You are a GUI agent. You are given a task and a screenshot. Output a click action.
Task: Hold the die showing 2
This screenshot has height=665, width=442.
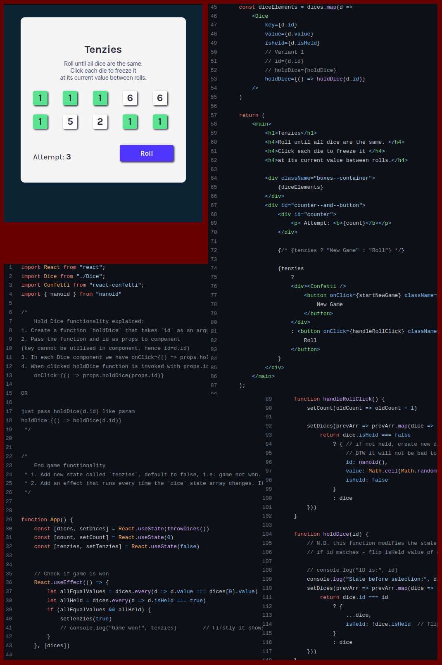point(100,122)
